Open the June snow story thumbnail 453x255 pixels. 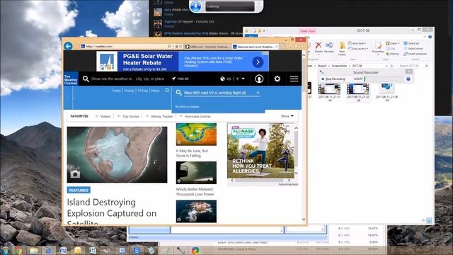196,135
